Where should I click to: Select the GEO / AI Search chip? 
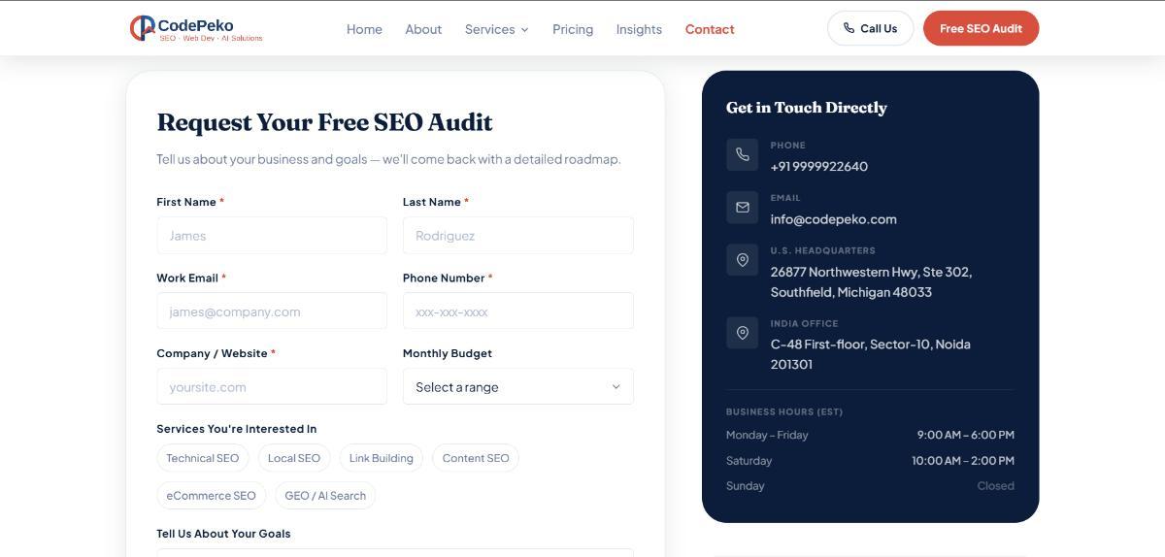pos(325,495)
